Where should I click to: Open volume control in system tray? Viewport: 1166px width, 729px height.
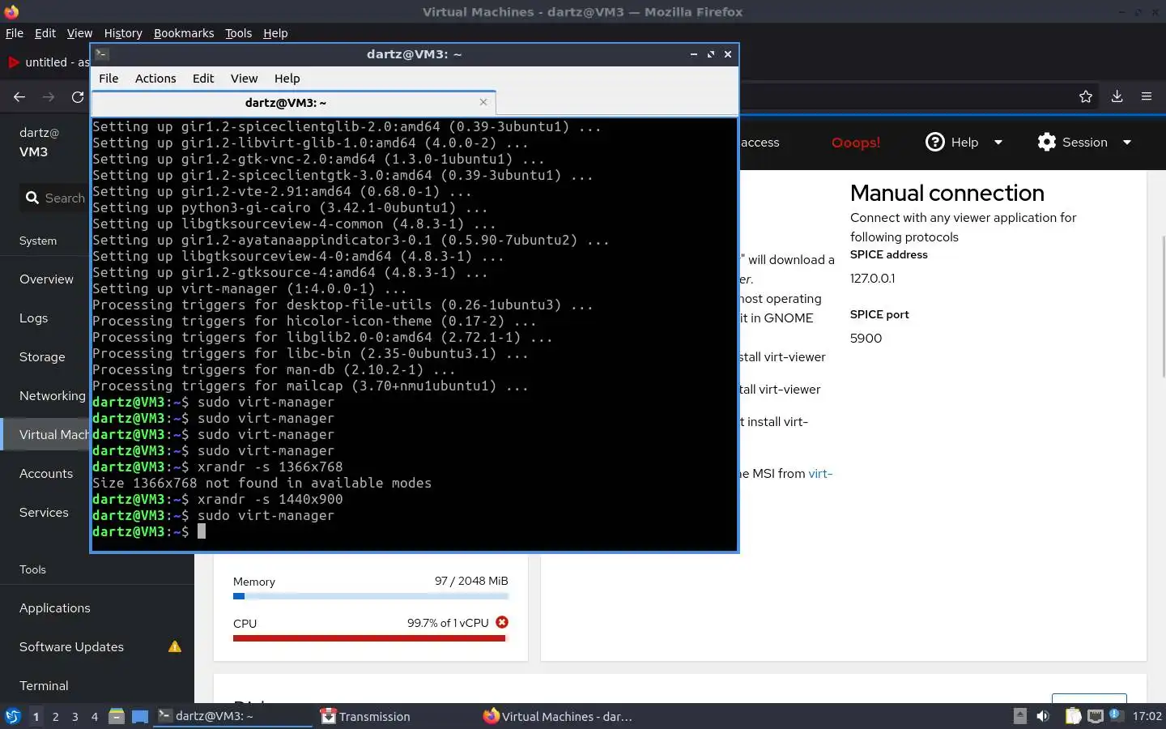1043,716
